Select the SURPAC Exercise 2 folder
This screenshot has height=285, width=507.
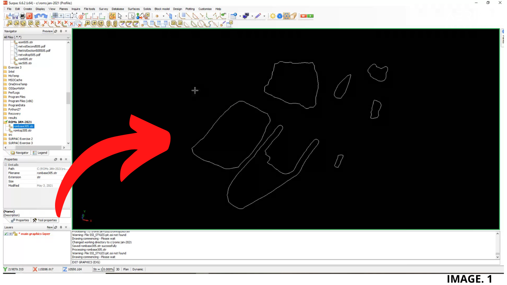20,139
